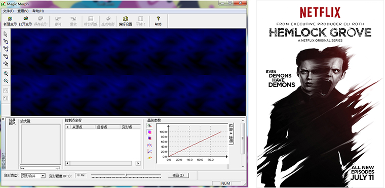The width and height of the screenshot is (385, 188).
Task: Click the lower magnifier zoom tool
Action: (6, 81)
